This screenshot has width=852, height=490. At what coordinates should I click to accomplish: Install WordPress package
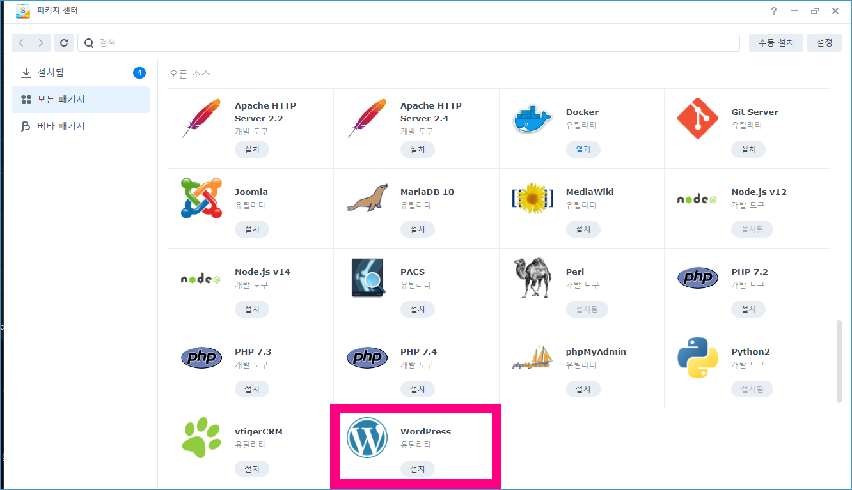[418, 469]
